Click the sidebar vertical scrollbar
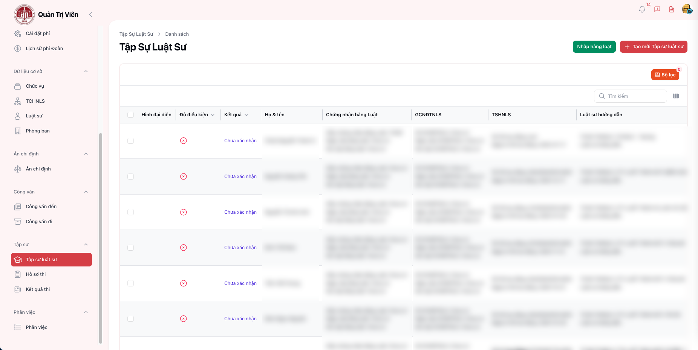 tap(100, 237)
